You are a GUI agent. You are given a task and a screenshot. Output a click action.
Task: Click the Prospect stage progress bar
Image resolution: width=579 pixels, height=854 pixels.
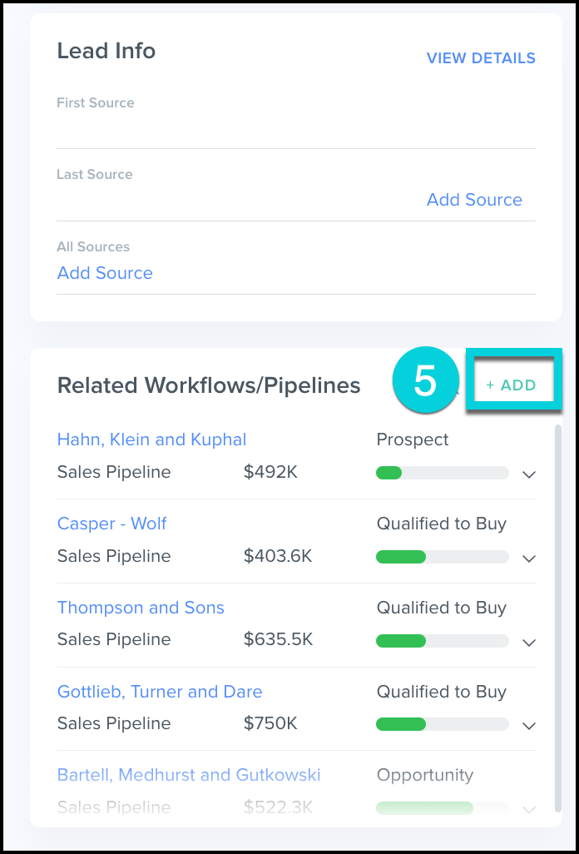click(x=442, y=473)
